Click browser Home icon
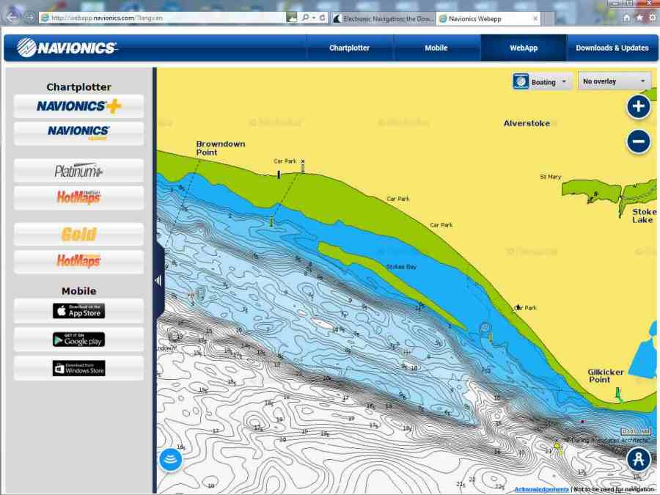This screenshot has height=495, width=660. [627, 18]
